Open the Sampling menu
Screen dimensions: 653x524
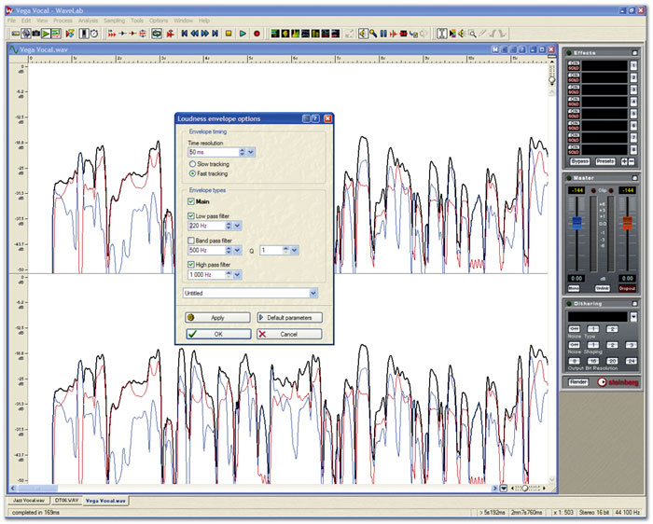coord(114,21)
